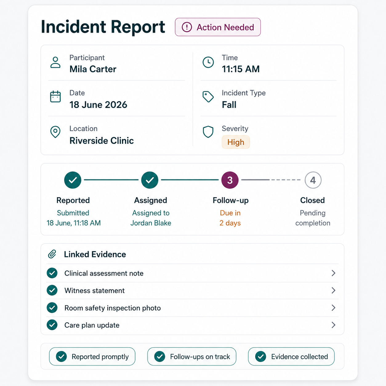Expand the Room safety inspection photo chevron
The height and width of the screenshot is (386, 386).
point(333,308)
